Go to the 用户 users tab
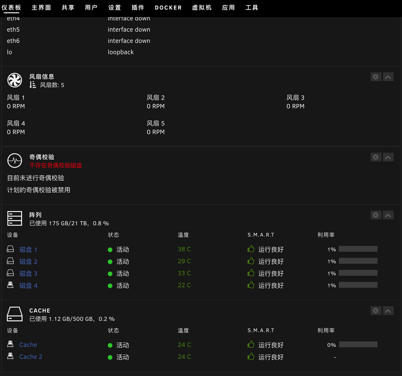 [91, 8]
